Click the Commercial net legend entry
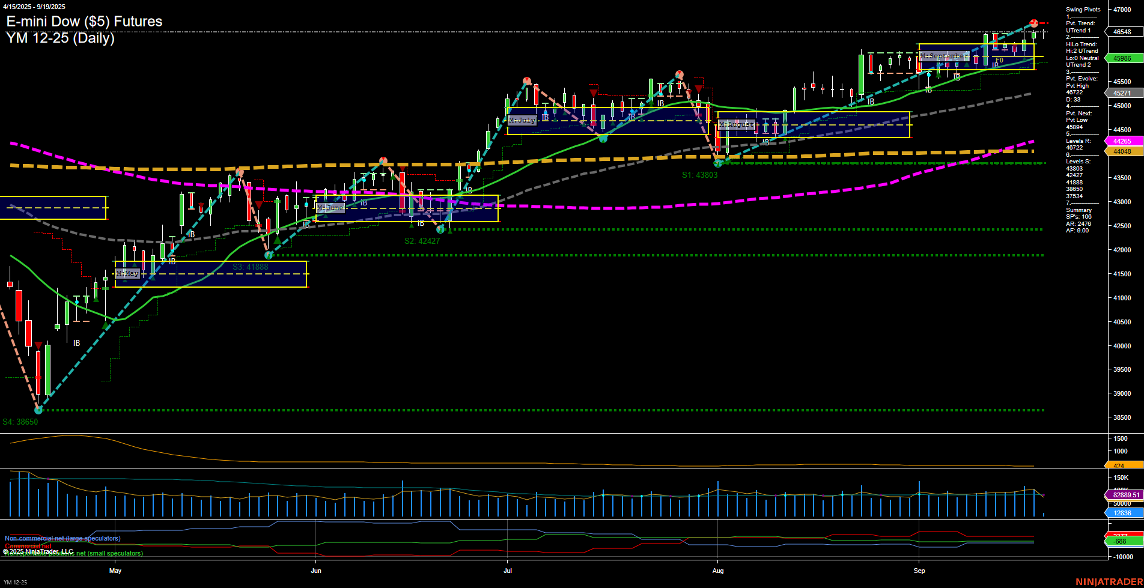The image size is (1144, 588). 28,546
